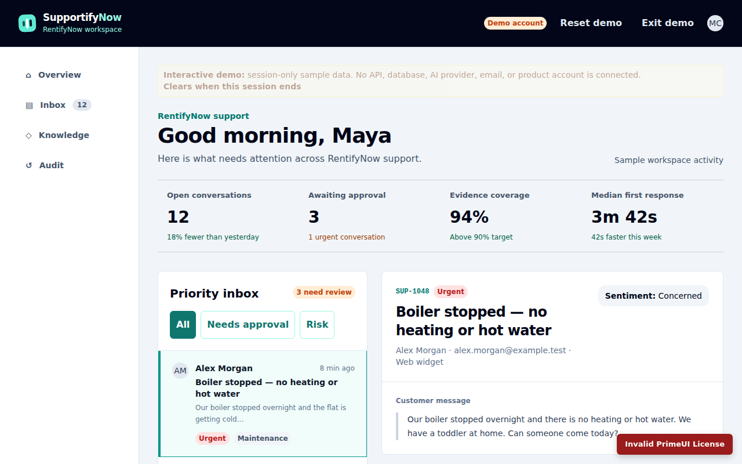Click the Maintenance tag
742x464 pixels.
[x=263, y=438]
